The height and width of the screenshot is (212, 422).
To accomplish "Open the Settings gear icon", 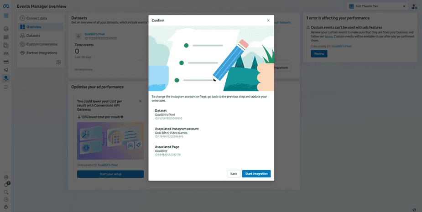I will tap(6, 177).
